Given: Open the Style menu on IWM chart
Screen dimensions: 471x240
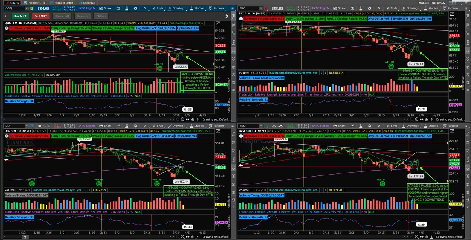Looking at the screenshot, I should click(x=391, y=126).
